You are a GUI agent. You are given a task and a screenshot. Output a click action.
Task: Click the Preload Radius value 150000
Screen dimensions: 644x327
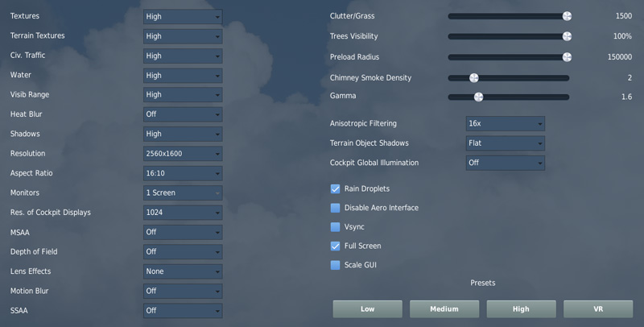(620, 57)
